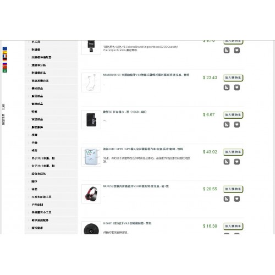Open the black SD card product title link

124,112
